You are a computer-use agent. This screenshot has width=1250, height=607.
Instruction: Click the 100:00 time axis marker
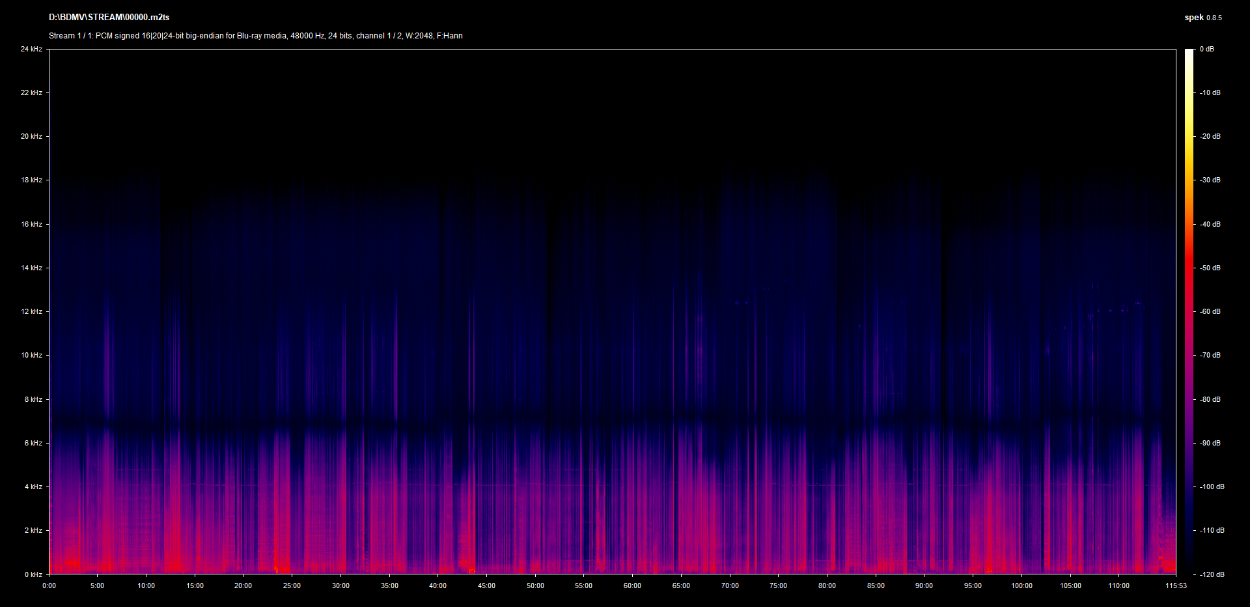click(x=1021, y=586)
